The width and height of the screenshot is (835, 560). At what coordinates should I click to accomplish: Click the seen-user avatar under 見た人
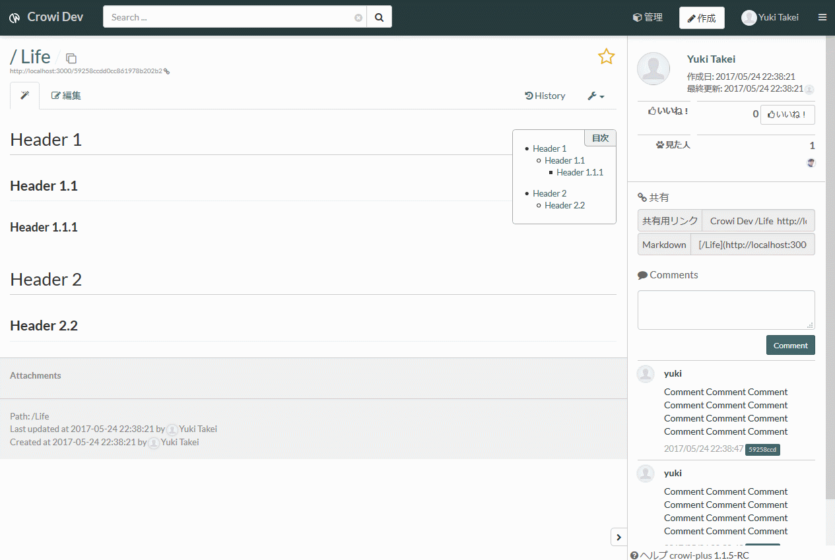click(x=811, y=163)
